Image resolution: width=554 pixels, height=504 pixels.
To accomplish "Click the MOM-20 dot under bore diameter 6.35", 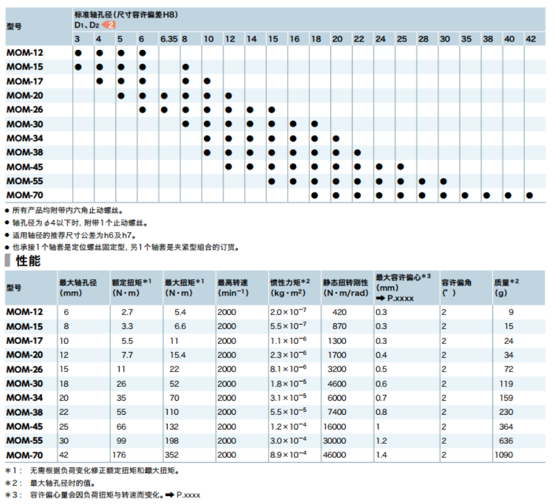I will pyautogui.click(x=164, y=95).
